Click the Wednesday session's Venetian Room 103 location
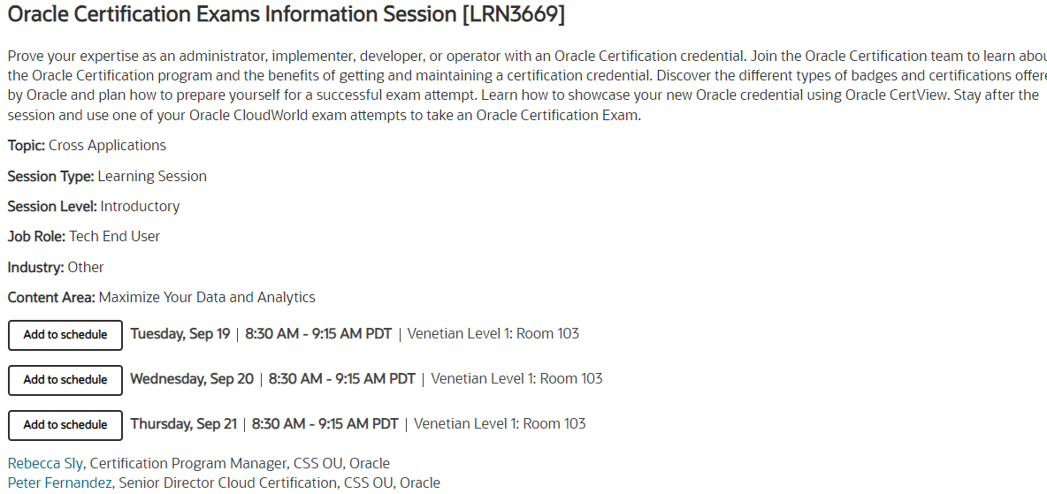Viewport: 1047px width, 494px height. click(516, 378)
